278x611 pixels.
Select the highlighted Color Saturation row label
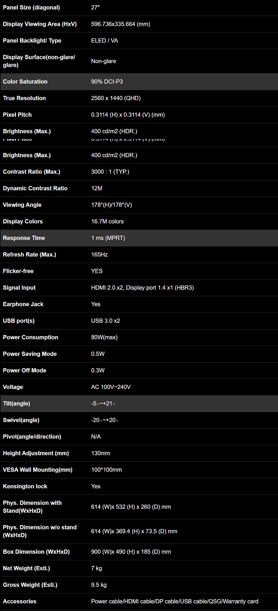[25, 82]
